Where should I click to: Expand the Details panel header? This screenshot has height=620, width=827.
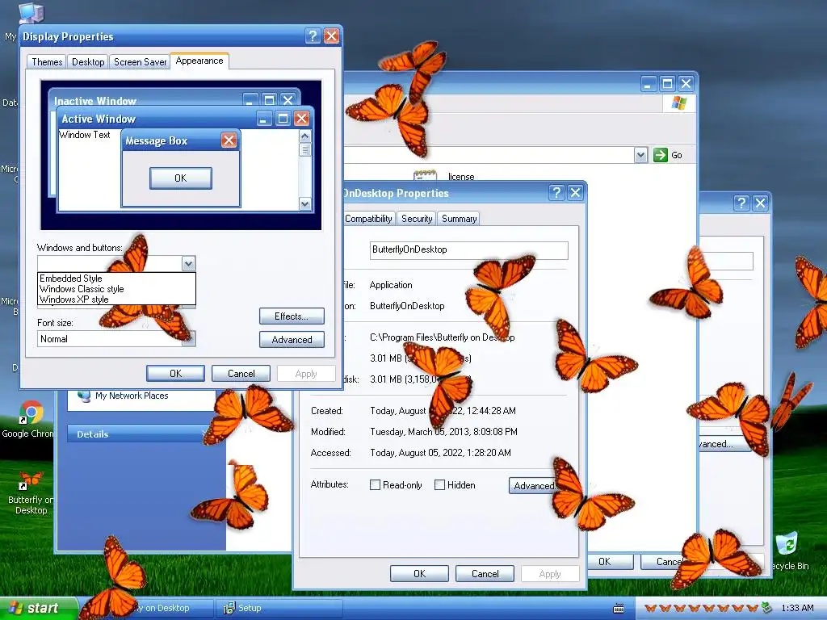pyautogui.click(x=141, y=434)
